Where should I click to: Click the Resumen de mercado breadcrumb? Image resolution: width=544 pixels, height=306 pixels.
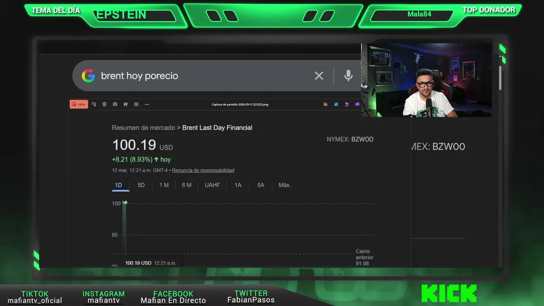143,127
